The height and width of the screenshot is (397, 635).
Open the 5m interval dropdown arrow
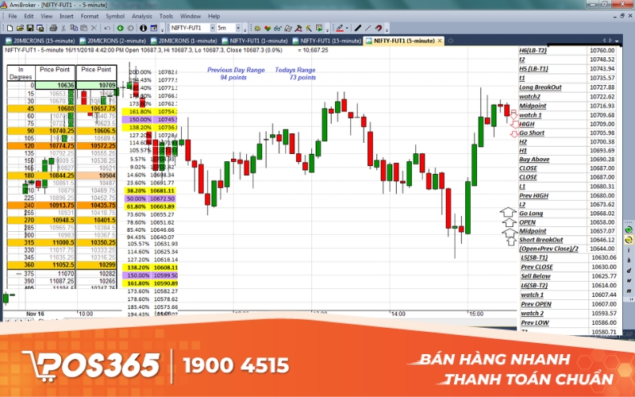[238, 28]
